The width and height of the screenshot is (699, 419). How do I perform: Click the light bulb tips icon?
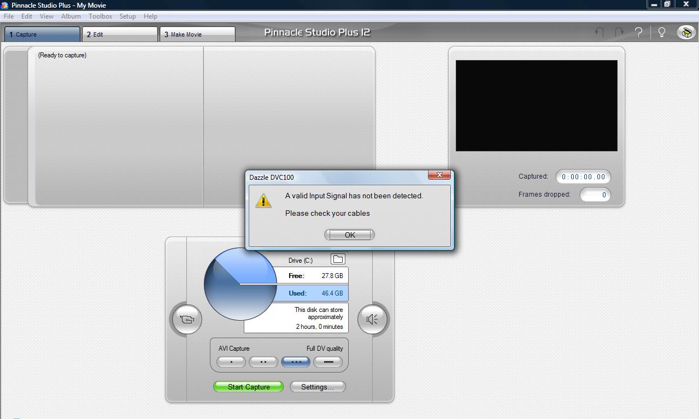[x=662, y=33]
